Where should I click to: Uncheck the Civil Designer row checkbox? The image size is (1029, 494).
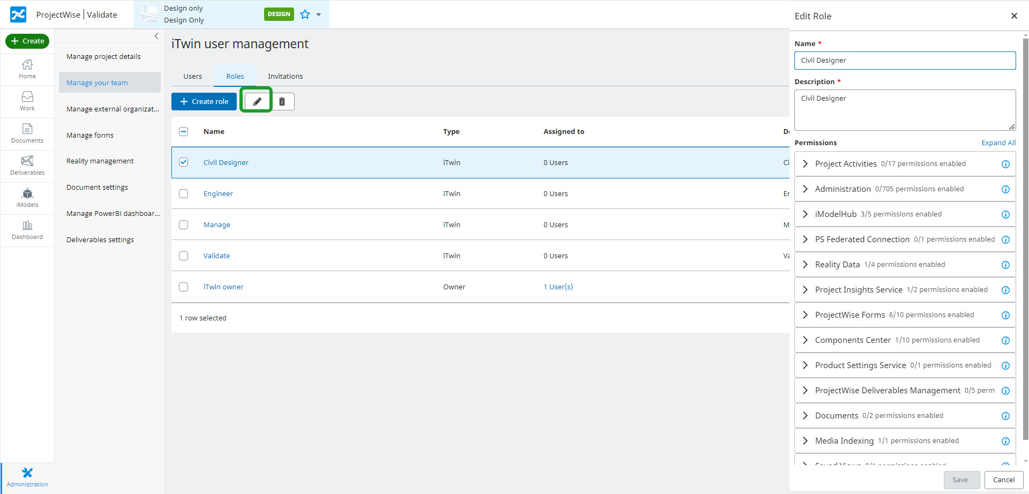184,162
